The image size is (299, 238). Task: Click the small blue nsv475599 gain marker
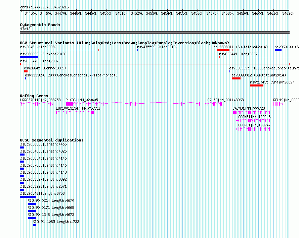138,50
